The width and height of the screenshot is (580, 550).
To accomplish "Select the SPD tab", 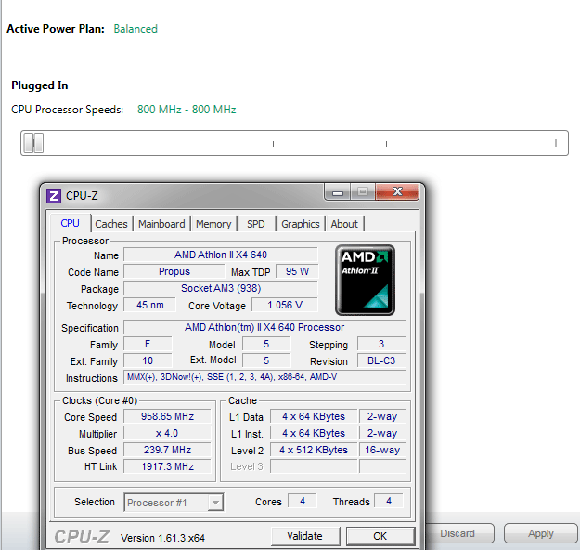I will click(256, 224).
